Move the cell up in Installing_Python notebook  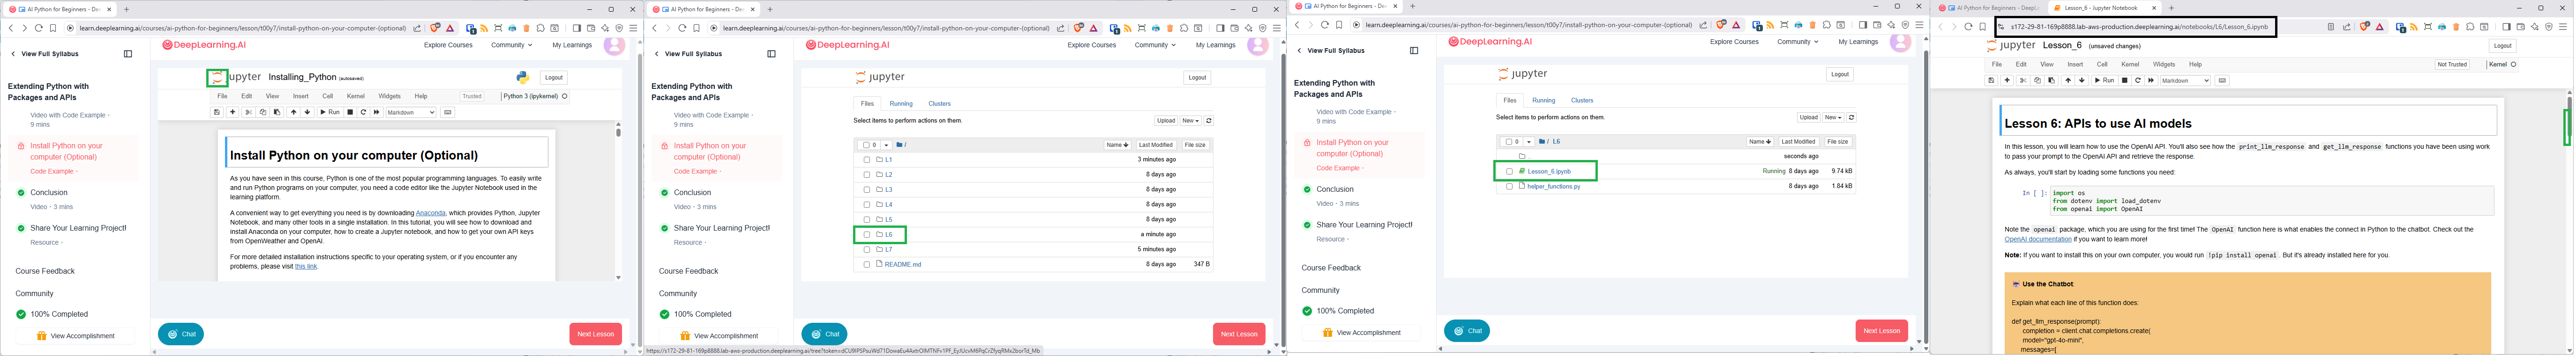click(x=294, y=113)
